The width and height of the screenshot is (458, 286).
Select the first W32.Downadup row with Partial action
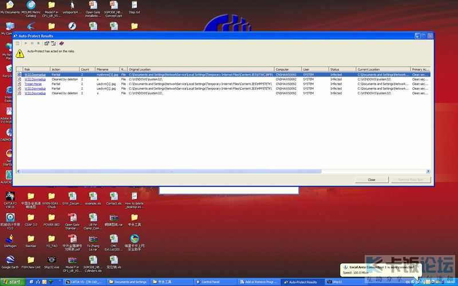(35, 74)
